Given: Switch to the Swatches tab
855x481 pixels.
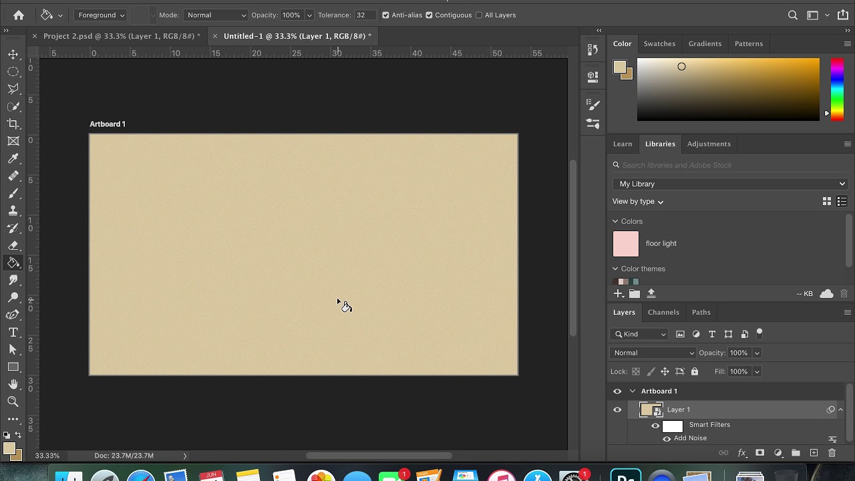Looking at the screenshot, I should pos(659,43).
